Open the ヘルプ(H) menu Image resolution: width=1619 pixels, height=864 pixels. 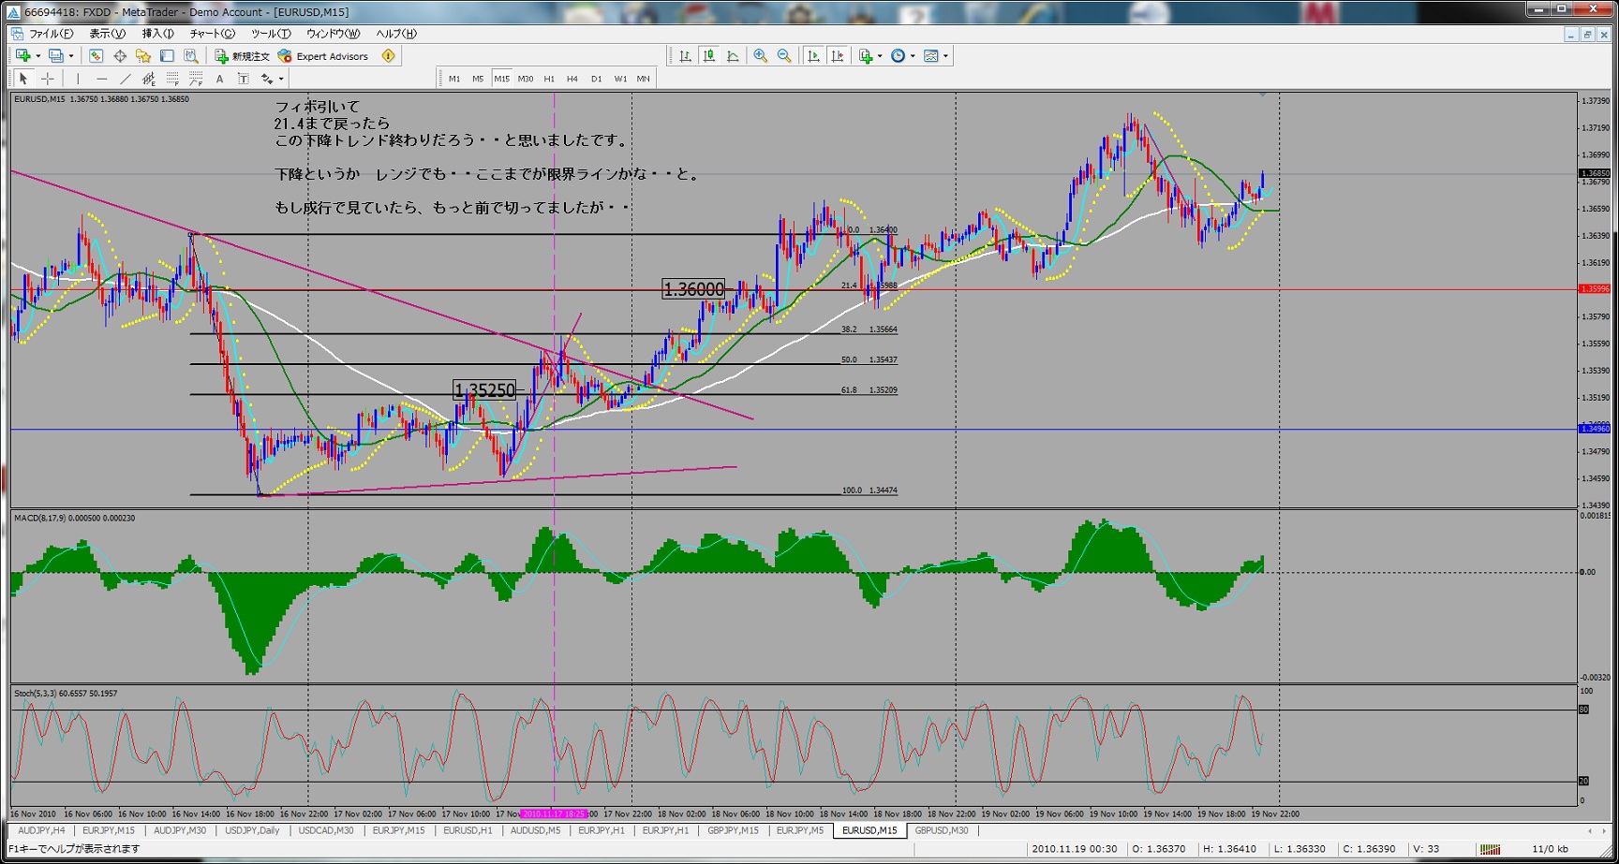coord(396,34)
